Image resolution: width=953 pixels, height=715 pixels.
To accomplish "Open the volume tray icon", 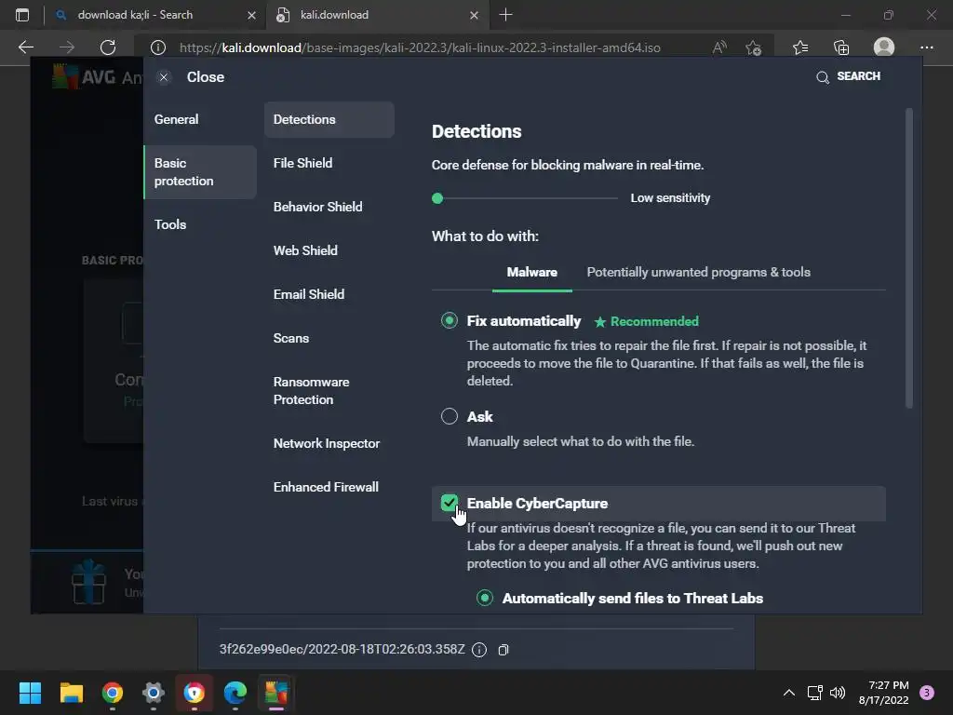I will click(838, 693).
